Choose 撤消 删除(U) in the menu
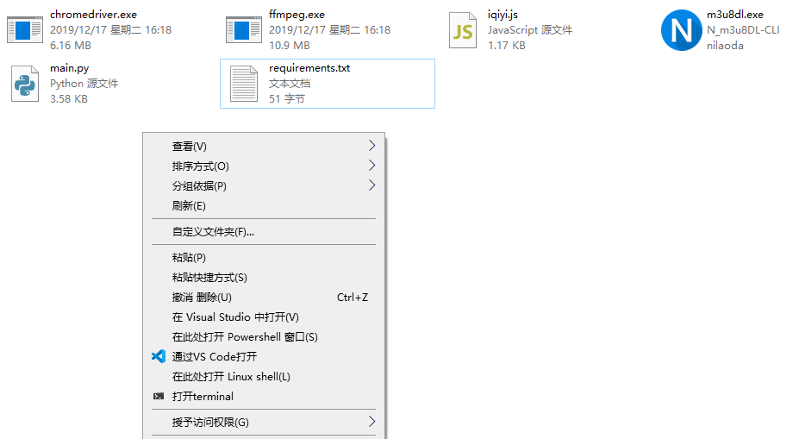The image size is (799, 439). coord(264,298)
